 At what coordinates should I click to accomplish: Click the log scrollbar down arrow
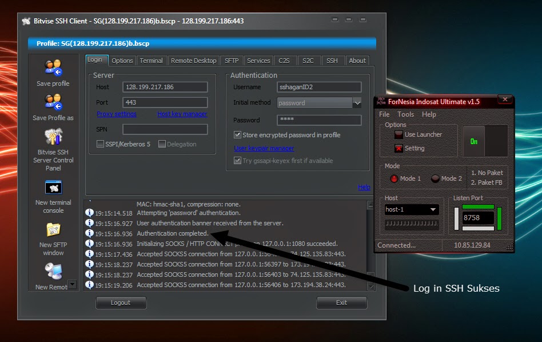click(371, 287)
